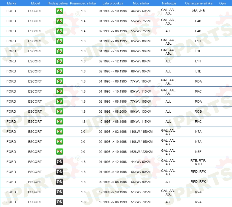Screen dimensions: 232x207
Task: Select 51kW / 70KM in the 10.1996 row
Action: point(141,202)
